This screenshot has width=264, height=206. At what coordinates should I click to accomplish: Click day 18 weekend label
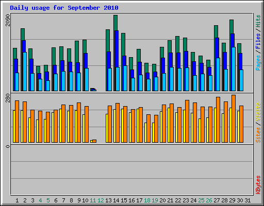tap(147, 200)
